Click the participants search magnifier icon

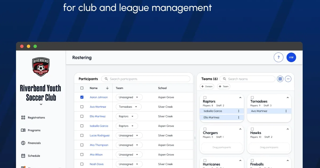click(106, 79)
